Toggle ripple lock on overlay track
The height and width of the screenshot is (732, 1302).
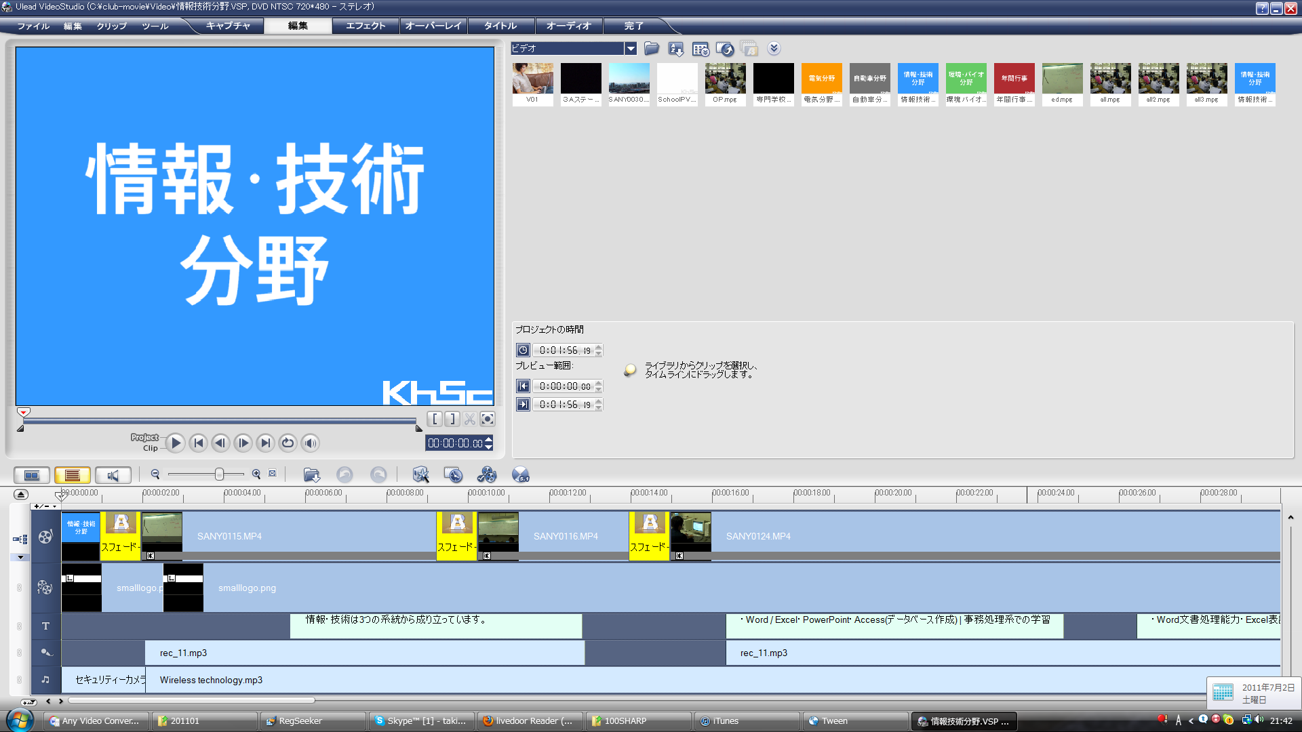(19, 588)
